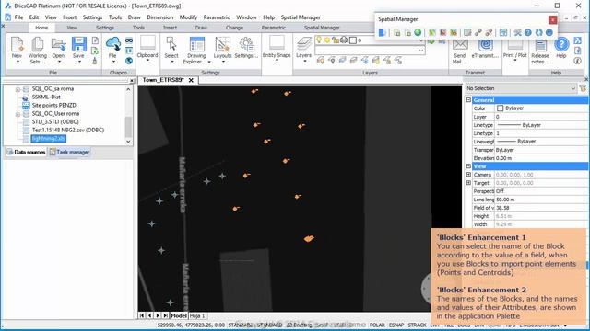Click the white layer color swatch beside 0
This screenshot has width=590, height=331.
point(352,40)
